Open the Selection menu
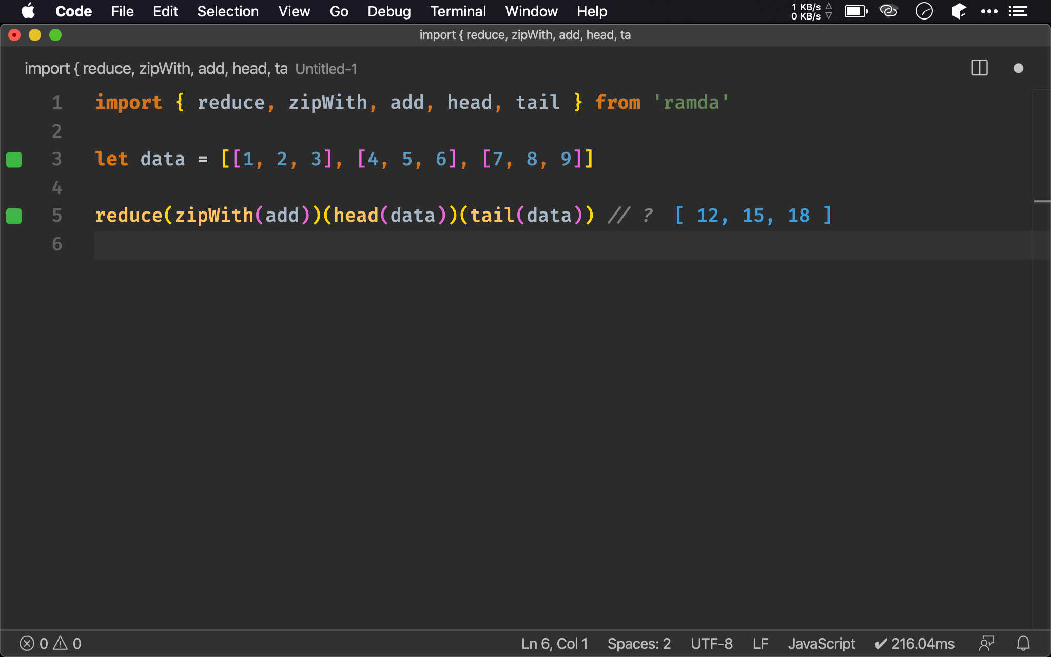The image size is (1051, 657). click(228, 11)
